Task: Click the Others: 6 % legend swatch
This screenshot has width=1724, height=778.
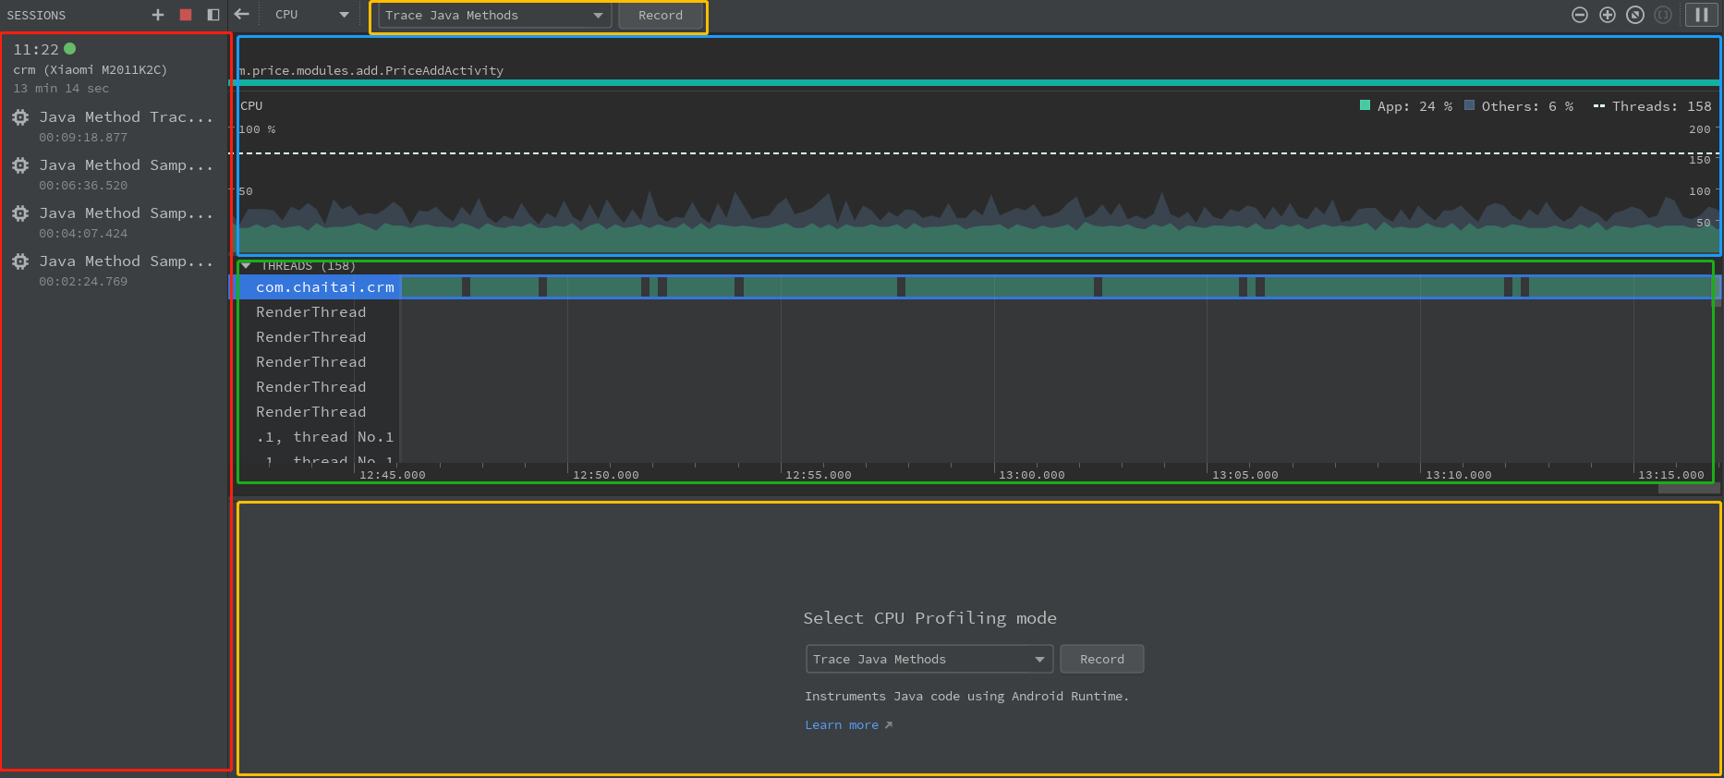Action: point(1469,105)
